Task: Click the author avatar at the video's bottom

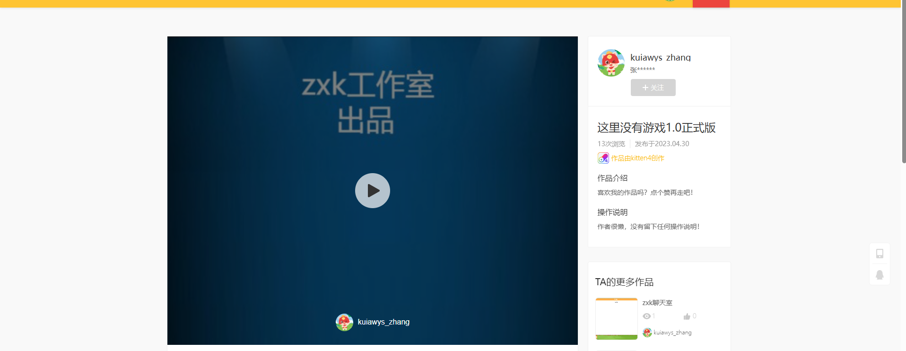Action: 344,322
